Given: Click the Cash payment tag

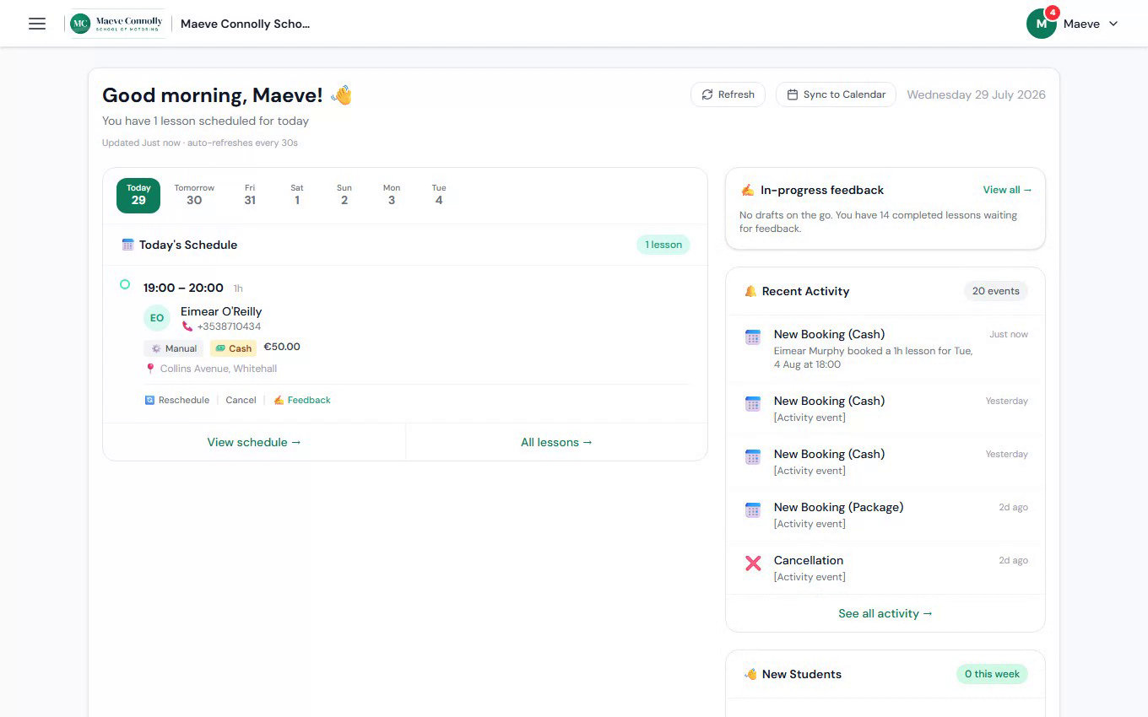Looking at the screenshot, I should (233, 348).
